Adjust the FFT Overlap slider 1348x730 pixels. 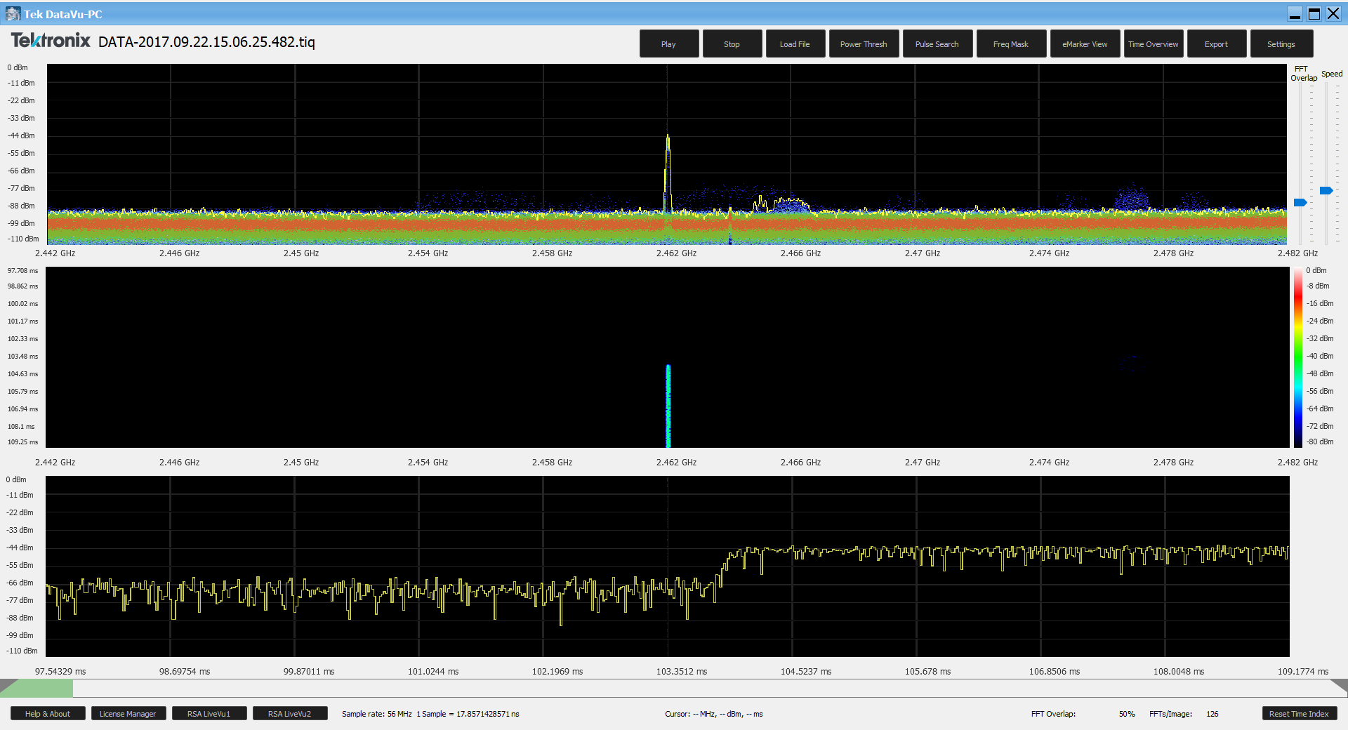click(1300, 202)
